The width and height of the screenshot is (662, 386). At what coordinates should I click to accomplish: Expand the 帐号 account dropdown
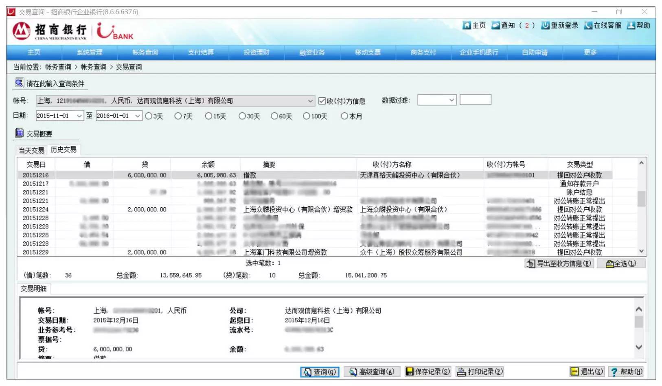(x=310, y=101)
